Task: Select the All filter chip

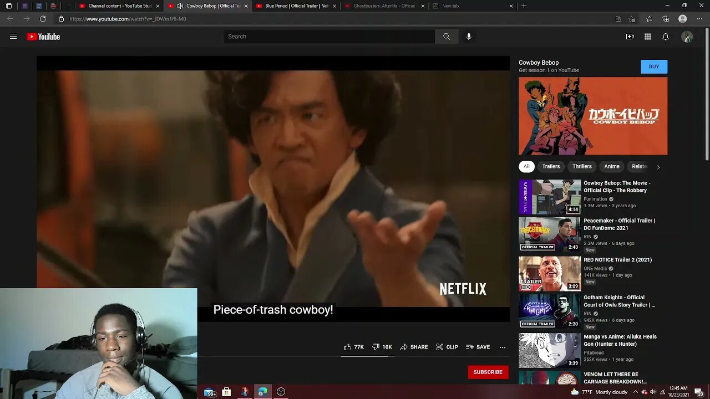Action: coord(526,166)
